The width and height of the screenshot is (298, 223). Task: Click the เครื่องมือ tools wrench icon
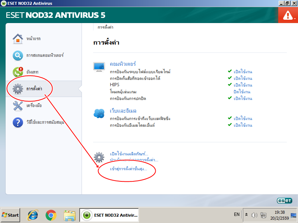(18, 106)
